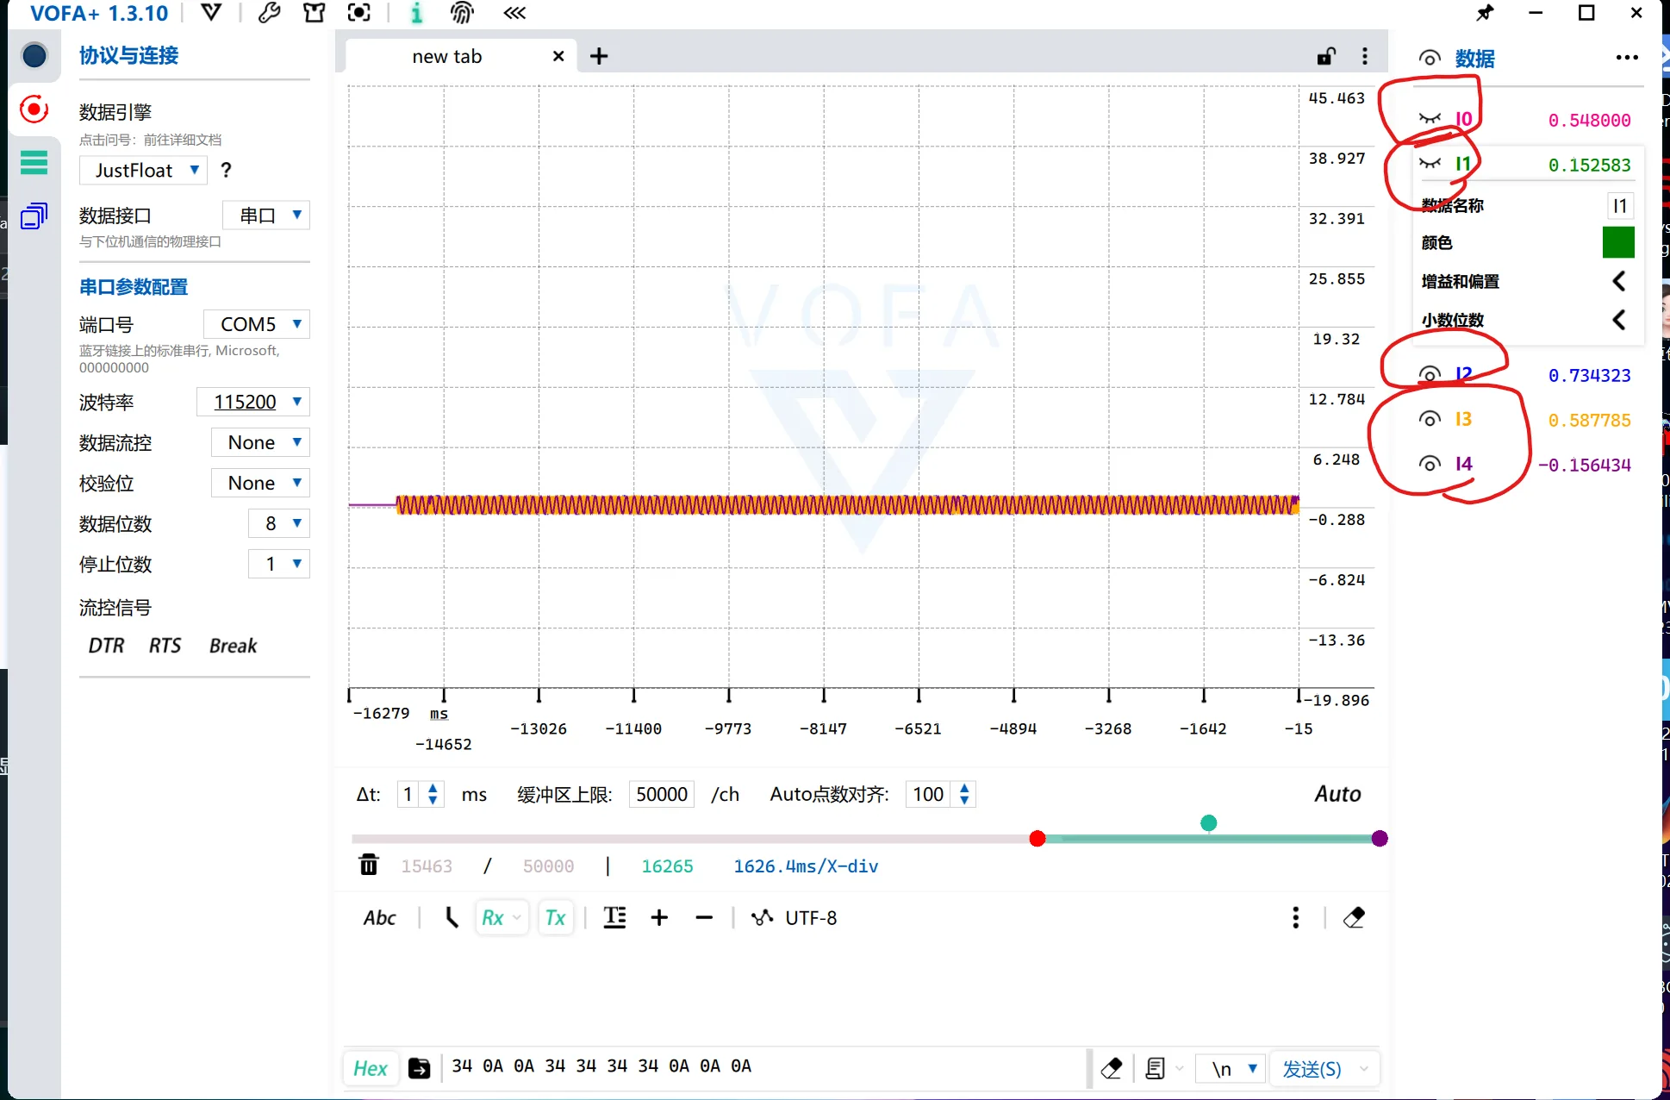Open the JustFloat data engine dropdown
The image size is (1670, 1100).
pyautogui.click(x=143, y=171)
